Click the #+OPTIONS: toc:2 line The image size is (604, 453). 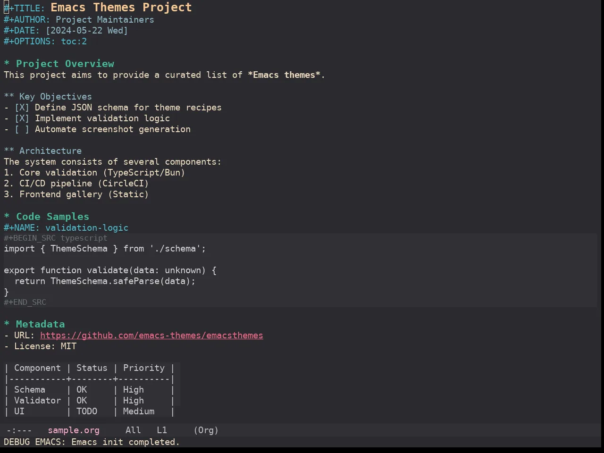[45, 42]
